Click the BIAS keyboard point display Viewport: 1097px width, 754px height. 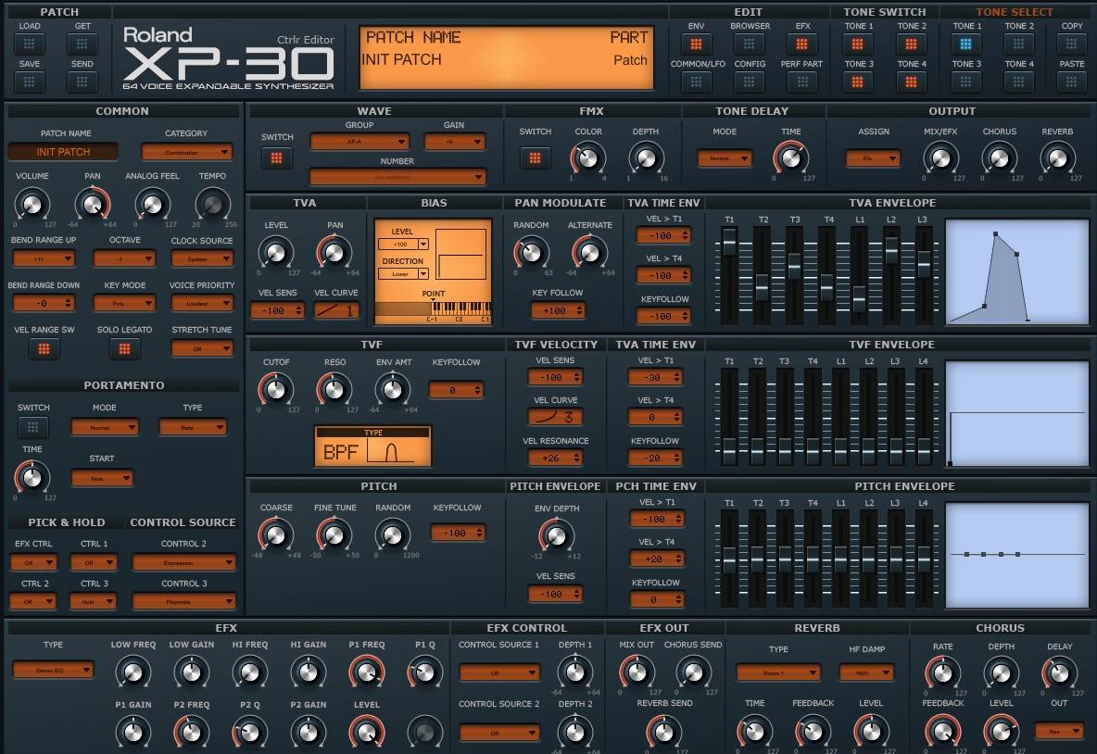coord(433,311)
